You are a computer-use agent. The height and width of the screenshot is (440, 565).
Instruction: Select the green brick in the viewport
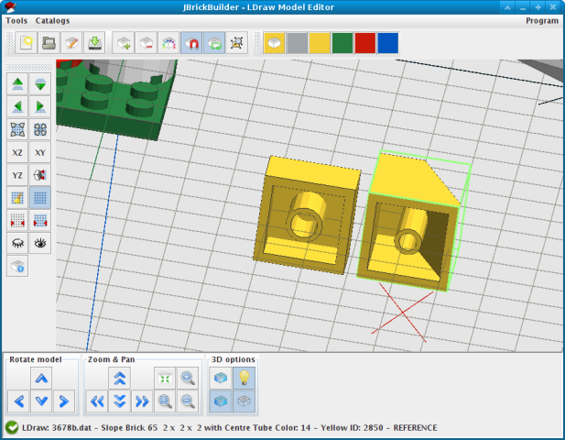click(115, 99)
